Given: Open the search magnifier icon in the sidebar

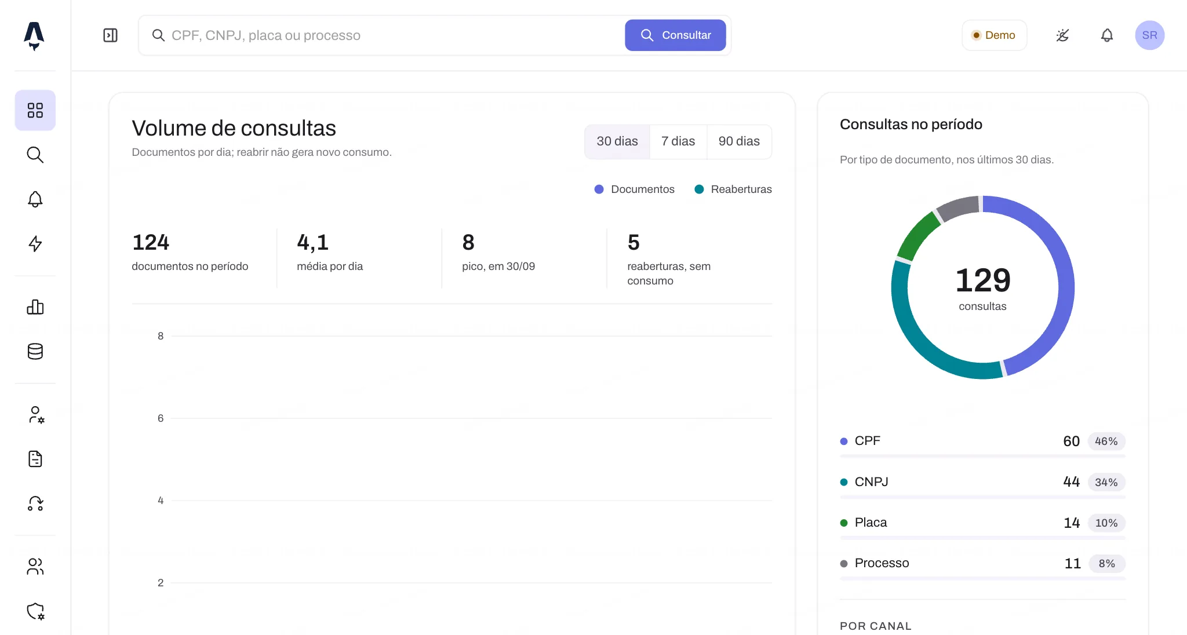Looking at the screenshot, I should pos(35,155).
